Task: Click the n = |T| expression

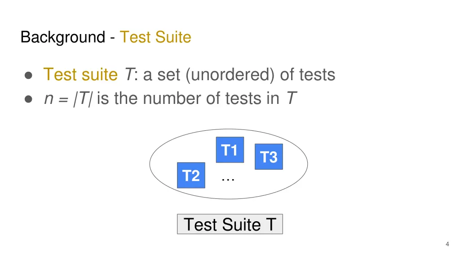Action: pos(68,99)
